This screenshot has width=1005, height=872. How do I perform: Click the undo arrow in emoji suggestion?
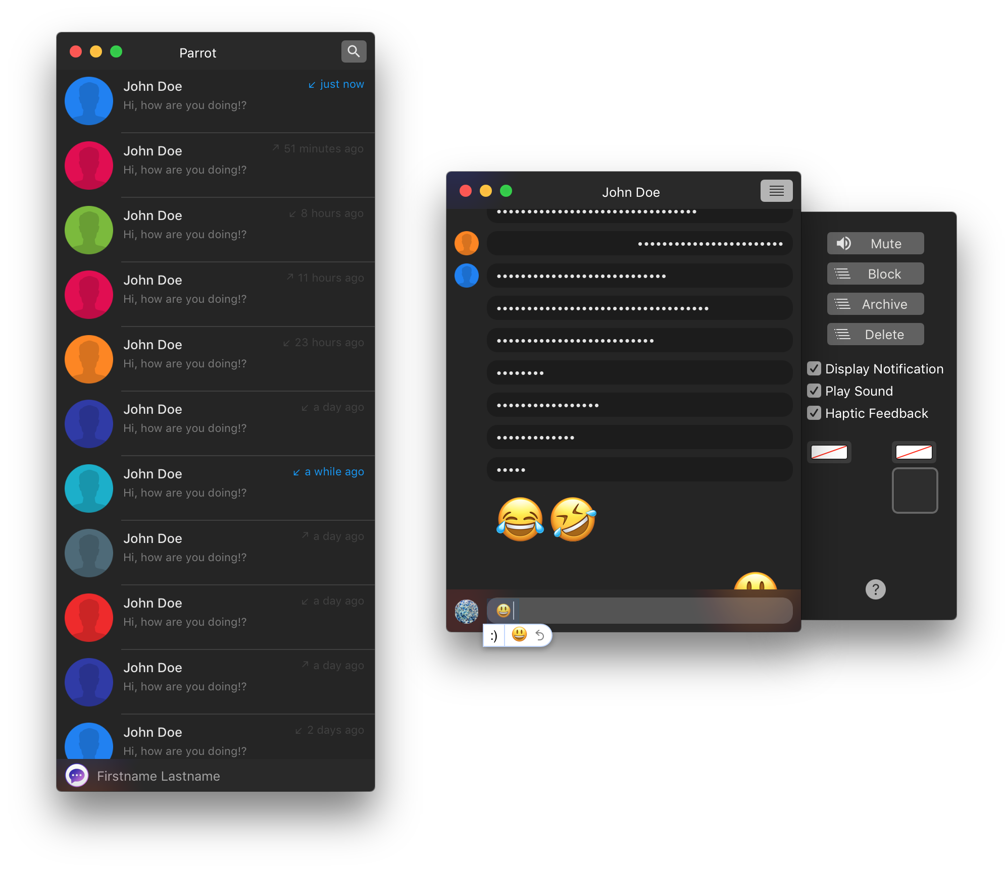540,635
